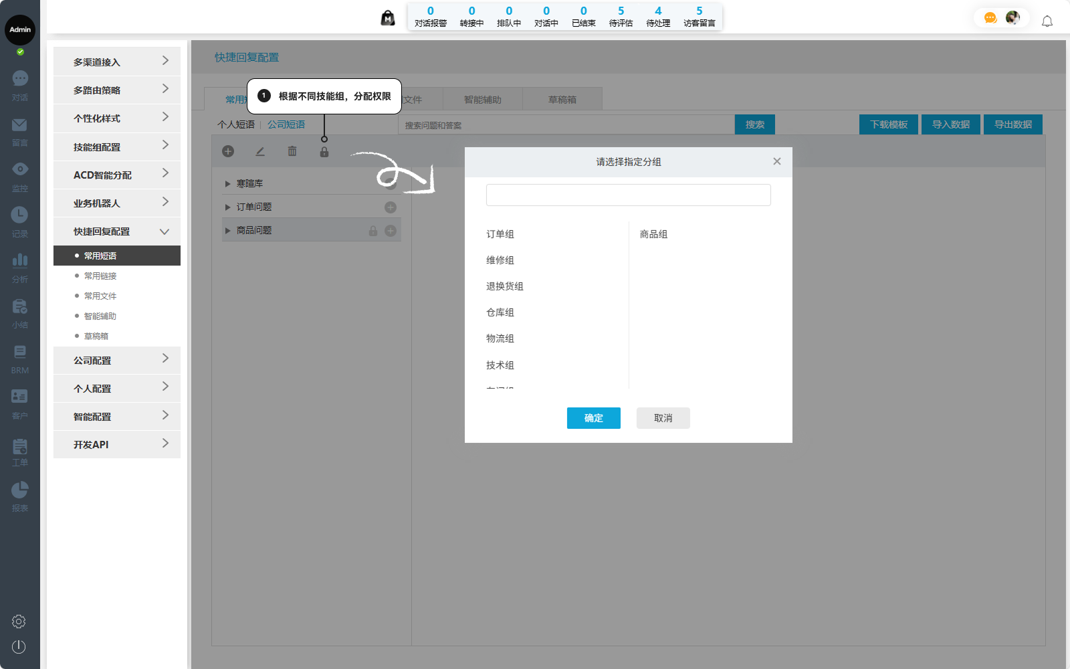Viewport: 1070px width, 669px height.
Task: Click the add category plus icon in toolbar
Action: click(x=228, y=151)
